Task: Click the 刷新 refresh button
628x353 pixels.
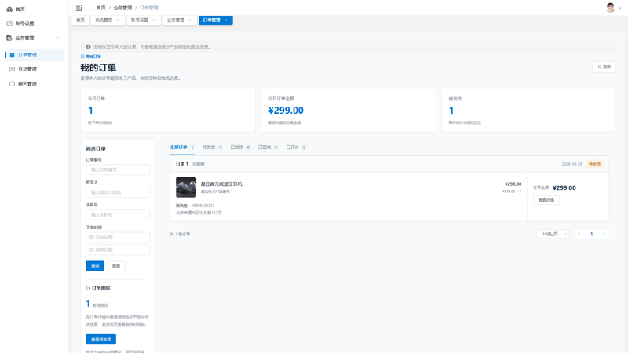Action: click(604, 67)
